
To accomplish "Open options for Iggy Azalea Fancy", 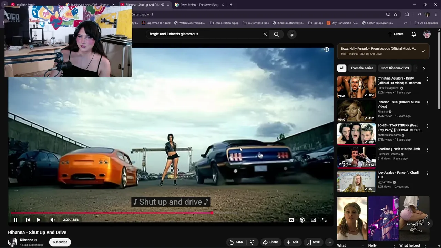I will 428,173.
